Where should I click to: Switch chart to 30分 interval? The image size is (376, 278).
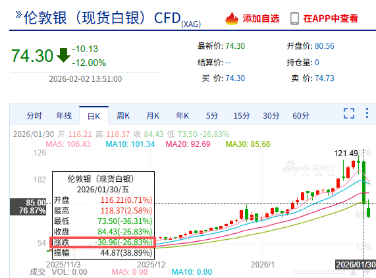[x=271, y=116]
